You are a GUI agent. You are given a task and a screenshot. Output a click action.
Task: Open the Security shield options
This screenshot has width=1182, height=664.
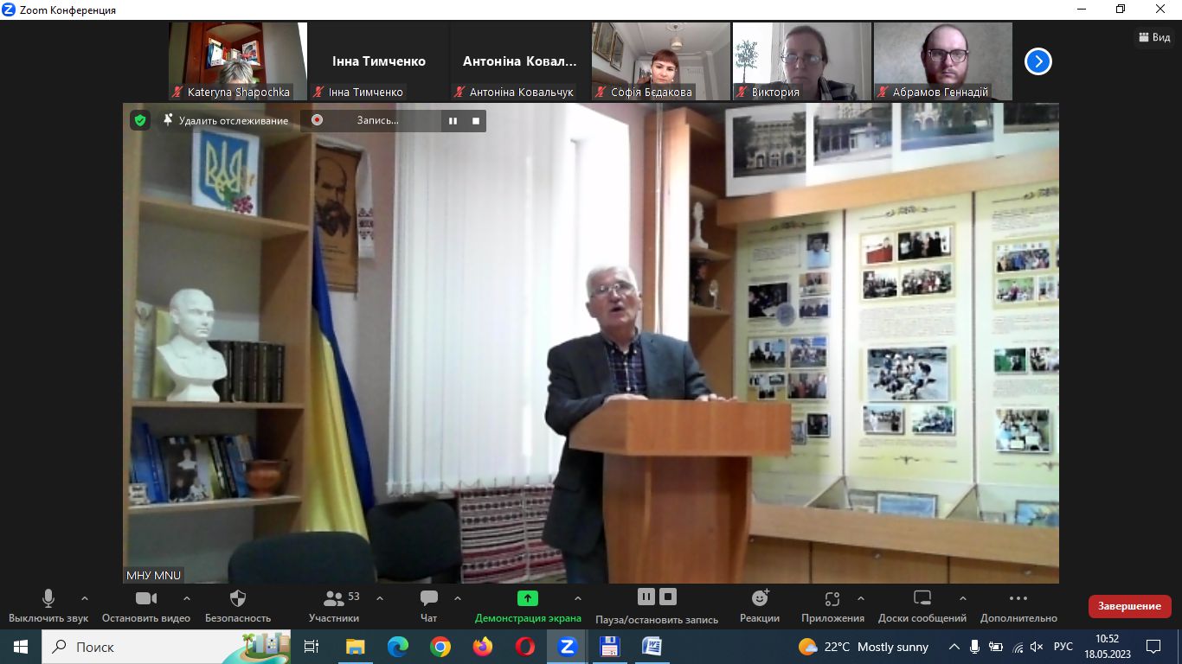coord(238,598)
